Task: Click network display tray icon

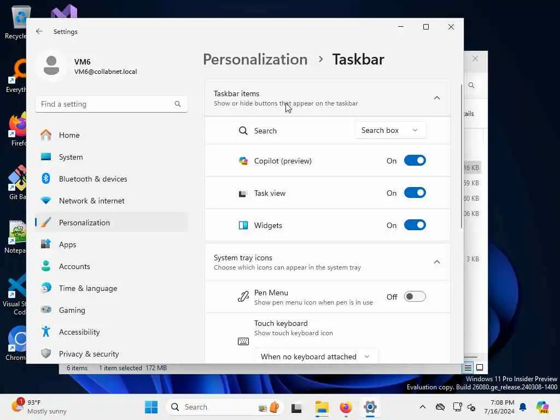Action: click(457, 407)
